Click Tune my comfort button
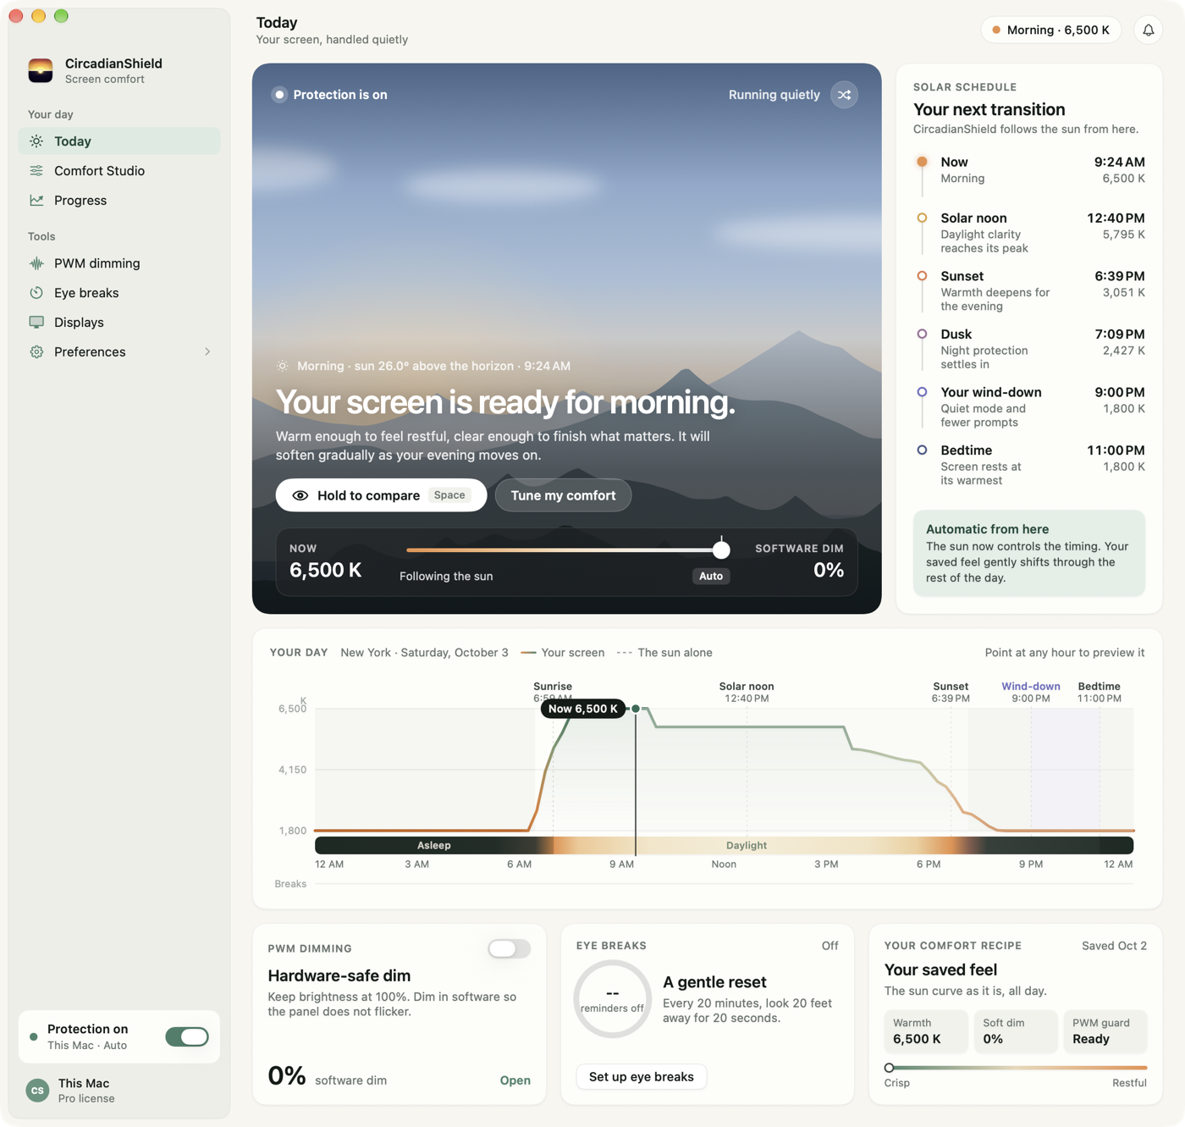 pyautogui.click(x=563, y=495)
